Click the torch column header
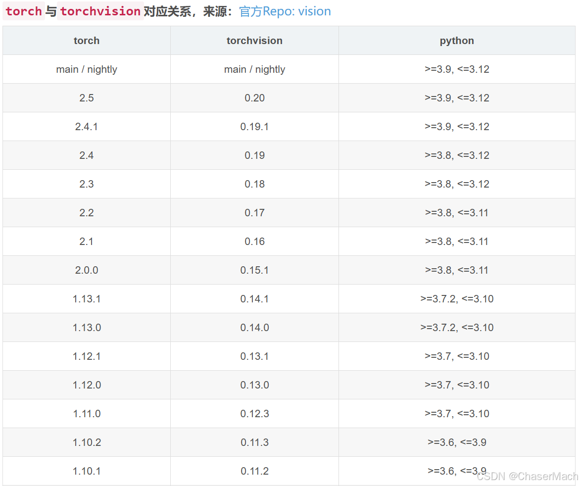 [87, 41]
